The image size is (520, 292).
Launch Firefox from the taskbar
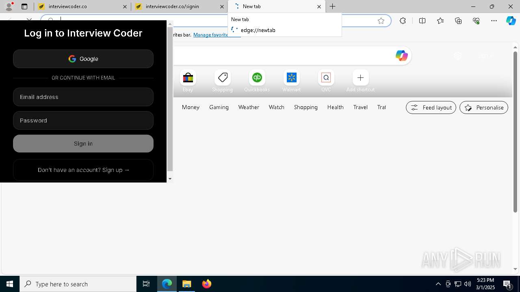[207, 284]
